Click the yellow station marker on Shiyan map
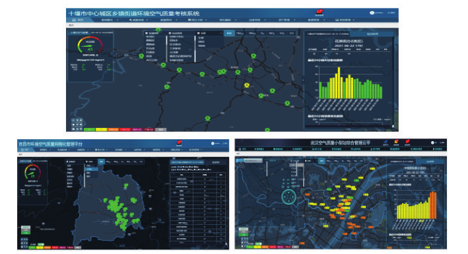Image resolution: width=468 pixels, height=254 pixels. coord(246,86)
